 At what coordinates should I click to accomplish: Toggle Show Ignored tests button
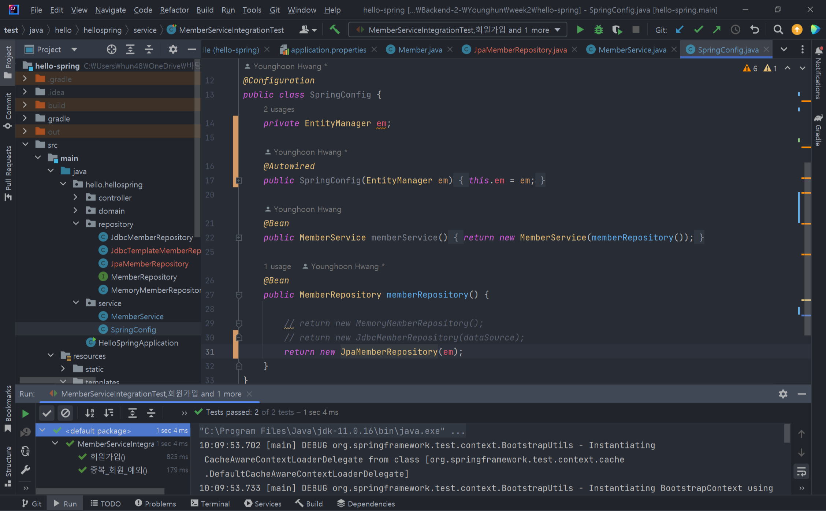[x=66, y=413]
